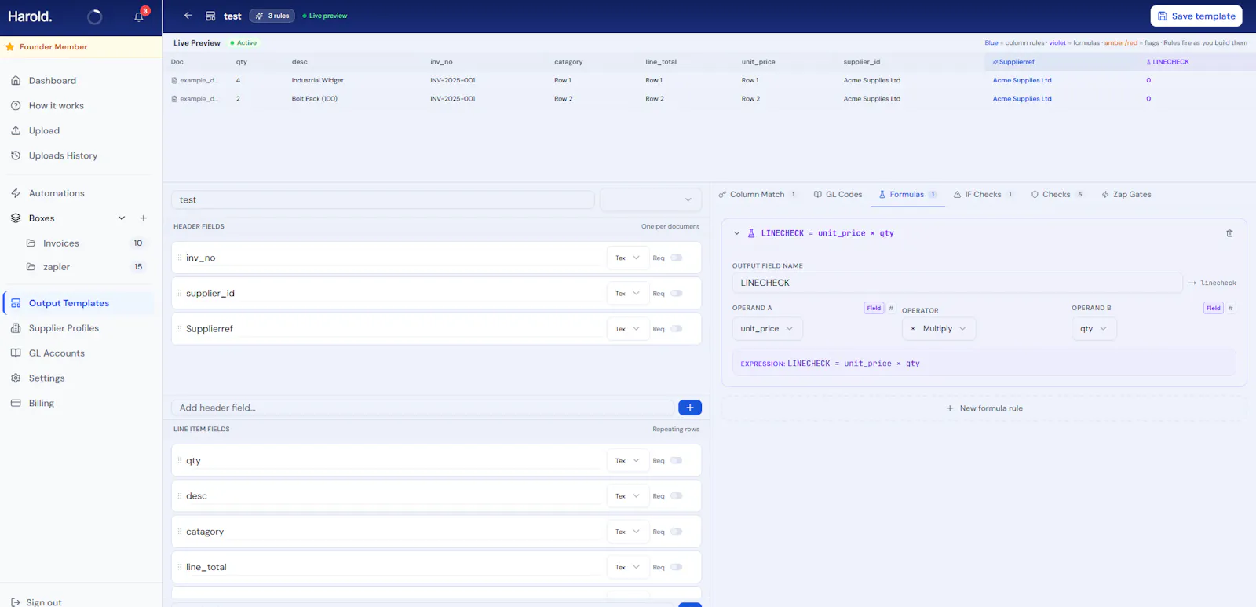The width and height of the screenshot is (1256, 607).
Task: Switch to GL Codes tab
Action: point(838,195)
